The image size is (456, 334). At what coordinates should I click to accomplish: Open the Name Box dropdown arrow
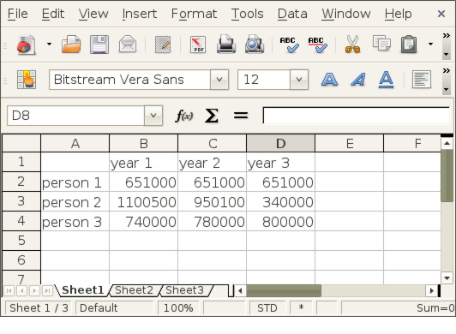(x=153, y=116)
